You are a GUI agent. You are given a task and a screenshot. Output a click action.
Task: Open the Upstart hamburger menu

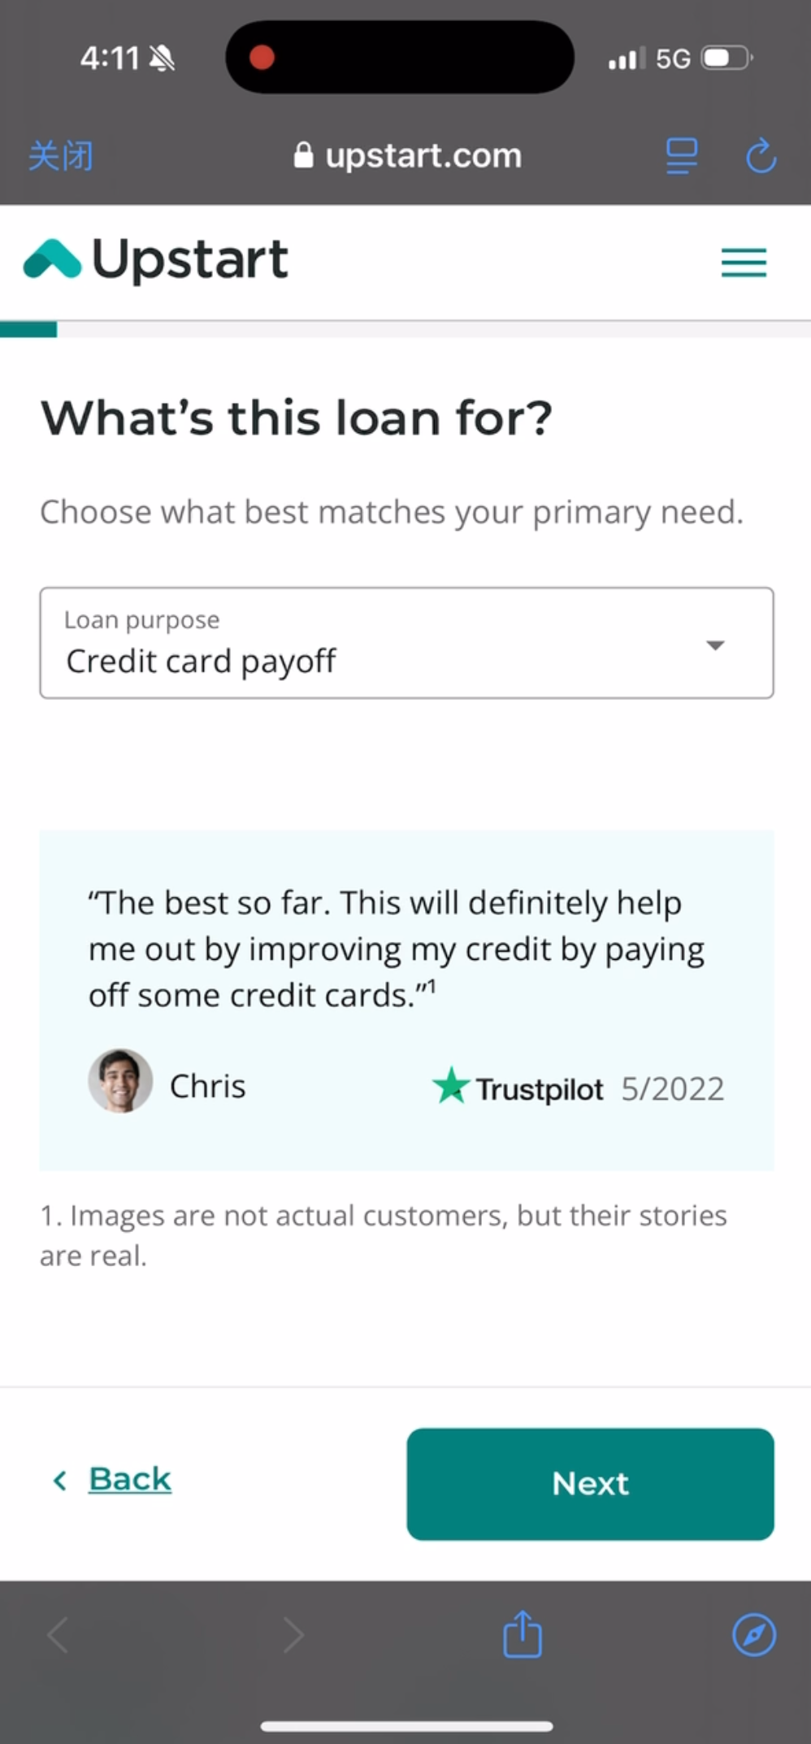point(744,262)
